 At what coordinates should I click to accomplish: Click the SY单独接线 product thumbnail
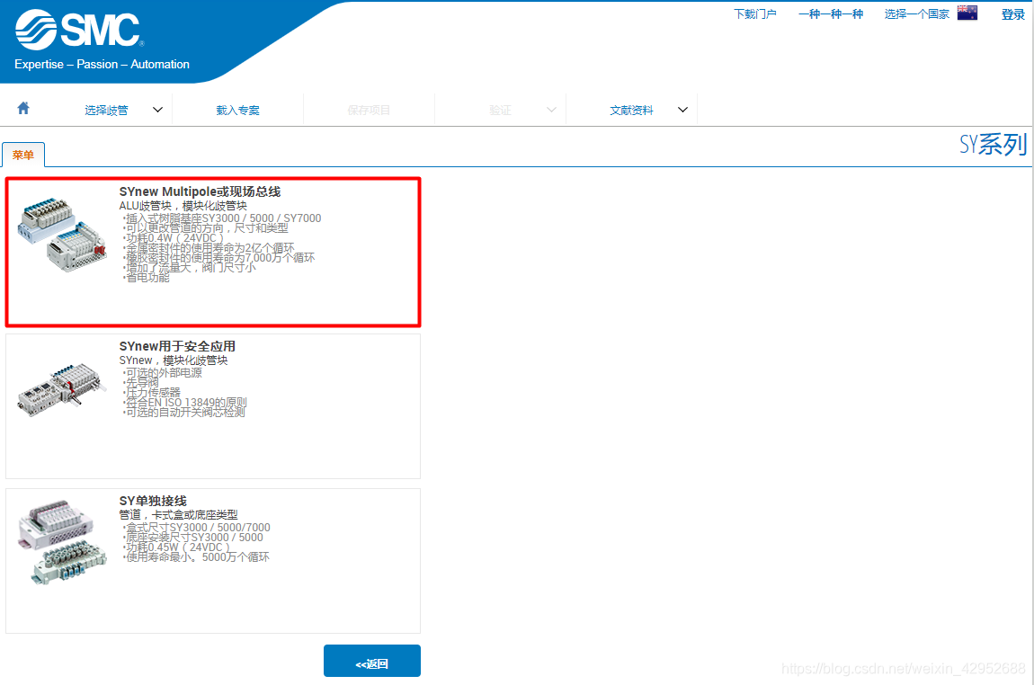[62, 542]
